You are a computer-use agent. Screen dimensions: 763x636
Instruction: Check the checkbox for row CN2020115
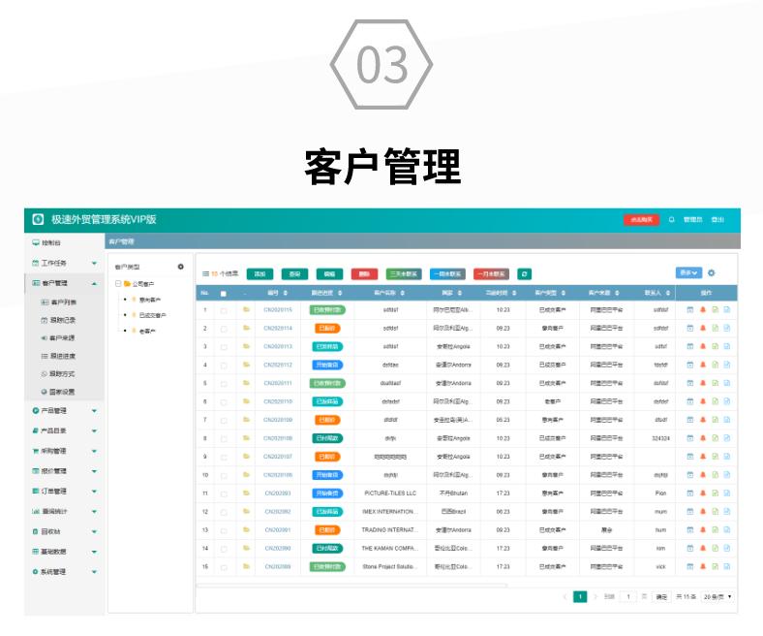tap(224, 310)
